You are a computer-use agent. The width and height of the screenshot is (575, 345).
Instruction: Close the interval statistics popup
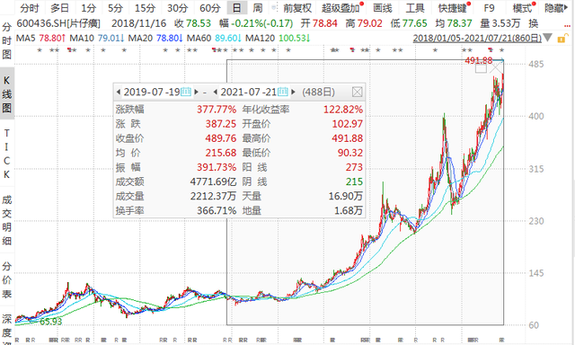point(358,92)
